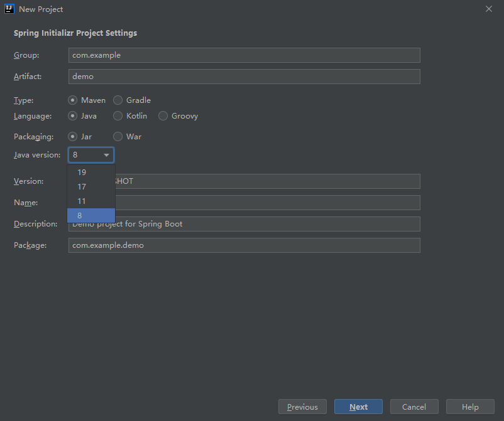
Task: Proceed by clicking Next
Action: point(359,407)
